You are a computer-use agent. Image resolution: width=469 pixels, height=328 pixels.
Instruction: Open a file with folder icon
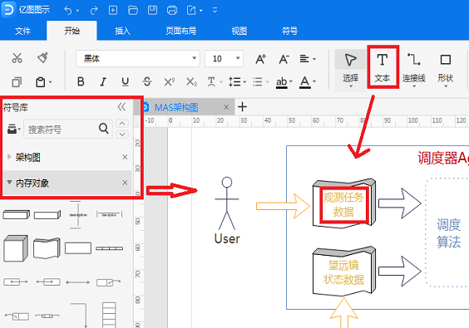133,10
